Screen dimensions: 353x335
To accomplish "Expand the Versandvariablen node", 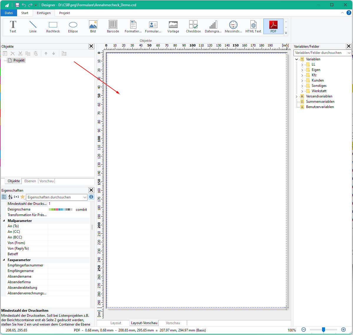I will tap(296, 97).
